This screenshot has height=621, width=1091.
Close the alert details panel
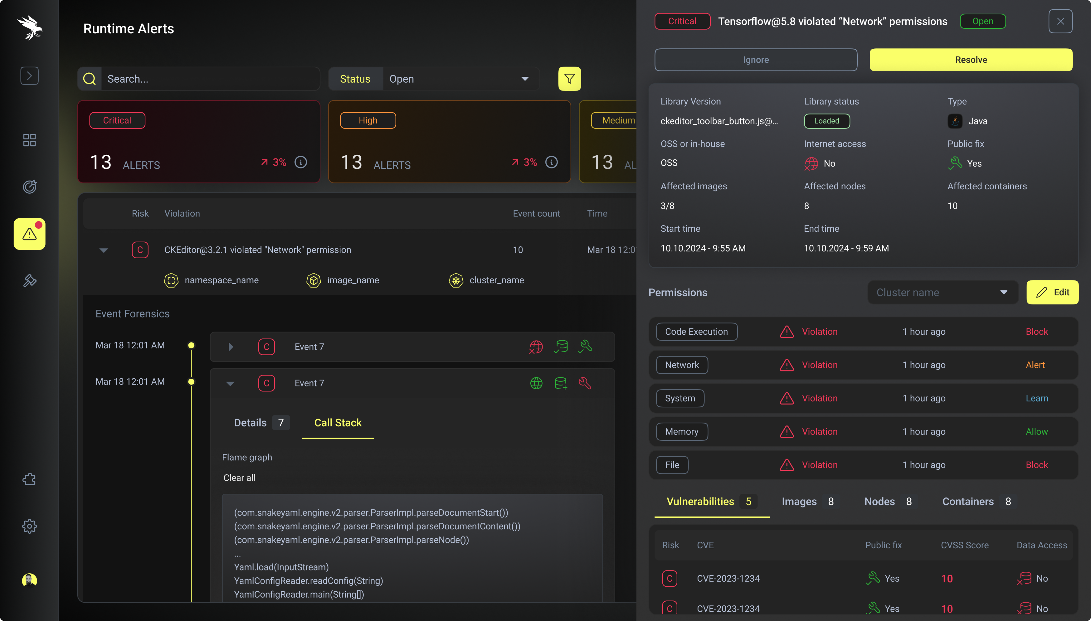[1060, 21]
